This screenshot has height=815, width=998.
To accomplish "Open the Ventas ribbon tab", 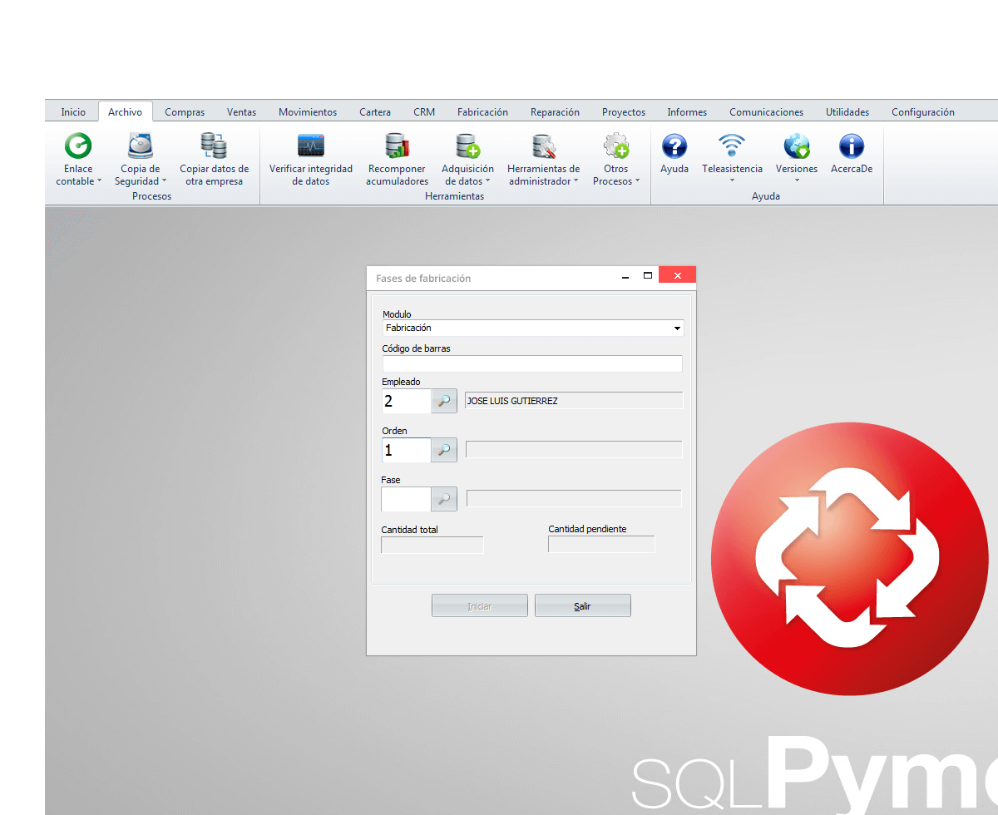I will point(241,112).
